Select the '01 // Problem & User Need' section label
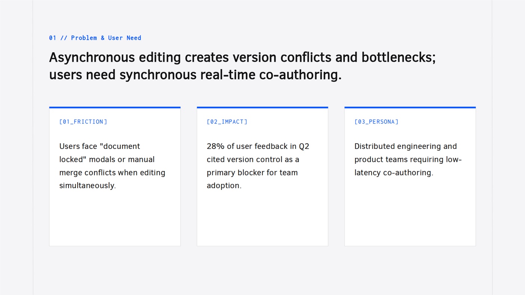Image resolution: width=525 pixels, height=295 pixels. [x=95, y=38]
